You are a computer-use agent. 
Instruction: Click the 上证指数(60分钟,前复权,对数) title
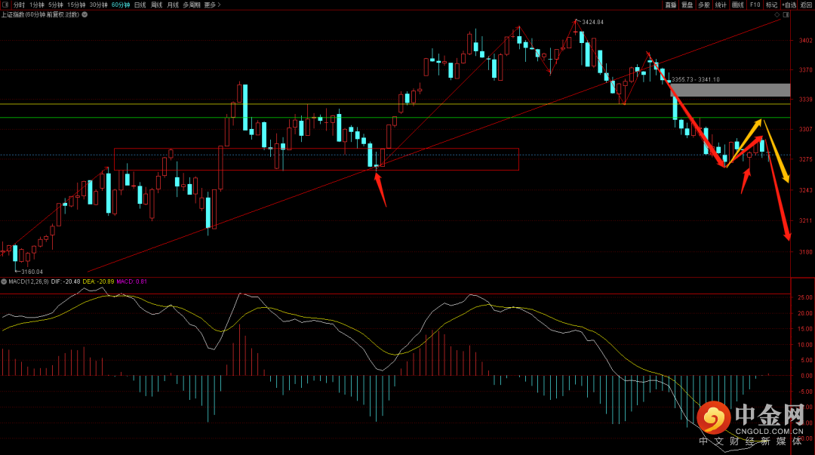pos(40,14)
